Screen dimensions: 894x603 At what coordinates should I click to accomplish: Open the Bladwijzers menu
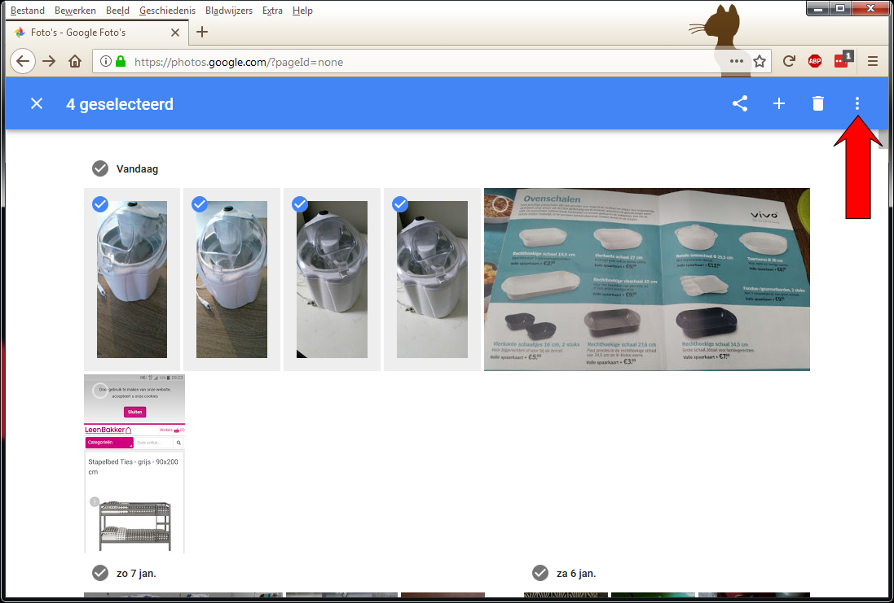tap(229, 11)
